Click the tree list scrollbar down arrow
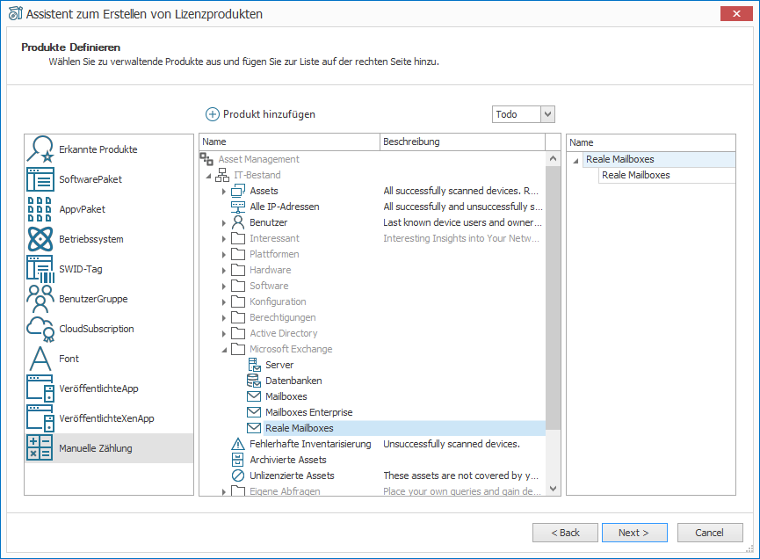Screen dimensions: 760x559 [x=553, y=489]
